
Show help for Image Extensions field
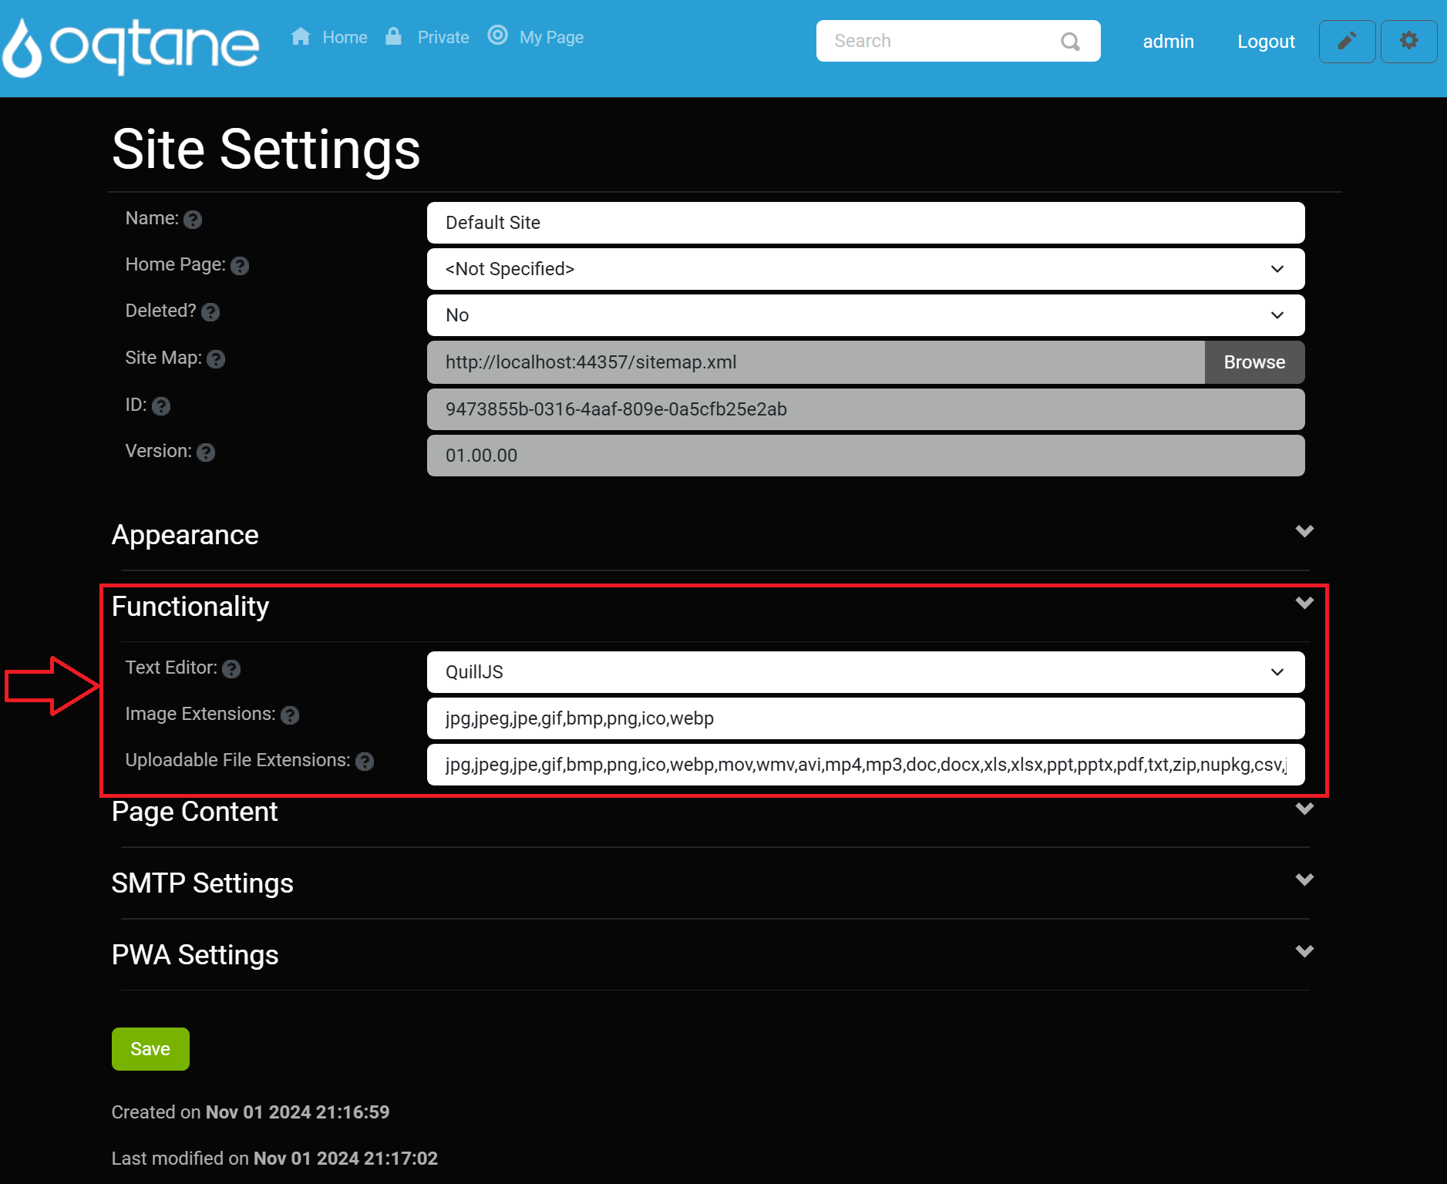(x=290, y=715)
